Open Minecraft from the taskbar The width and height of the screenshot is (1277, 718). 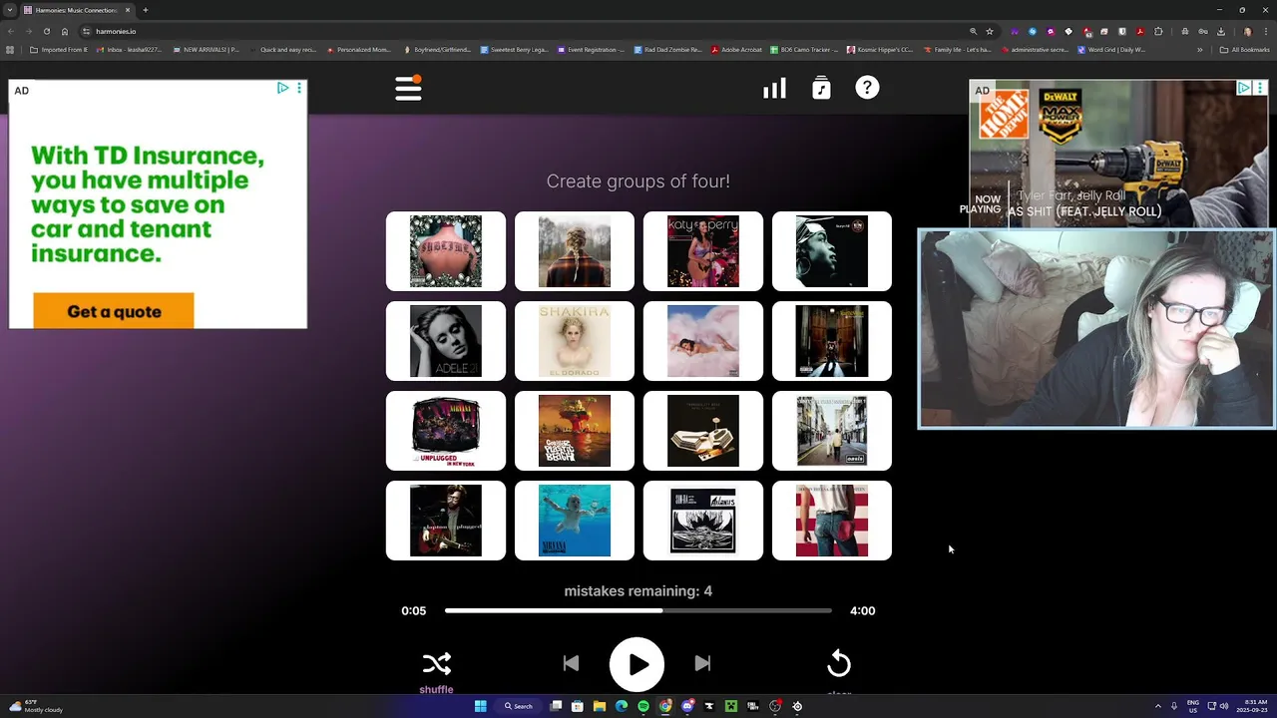point(731,706)
